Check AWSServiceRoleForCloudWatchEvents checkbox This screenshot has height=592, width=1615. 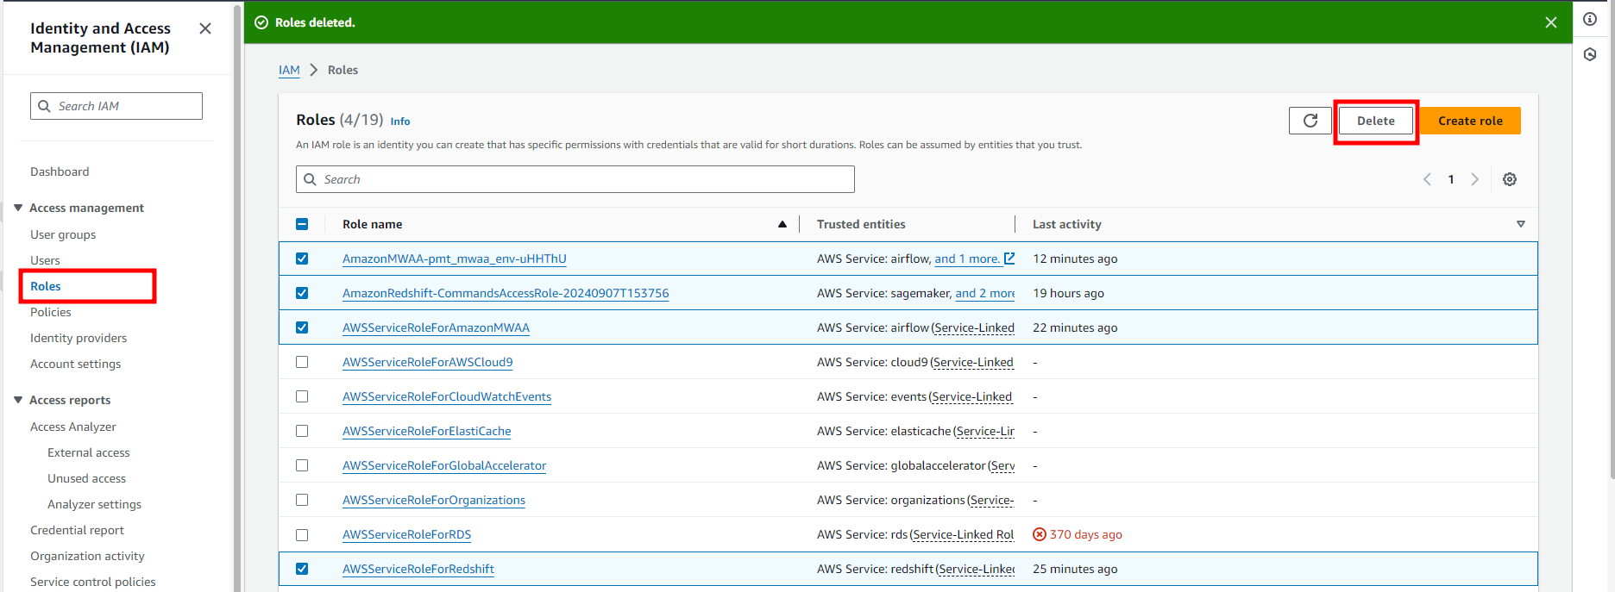click(302, 396)
